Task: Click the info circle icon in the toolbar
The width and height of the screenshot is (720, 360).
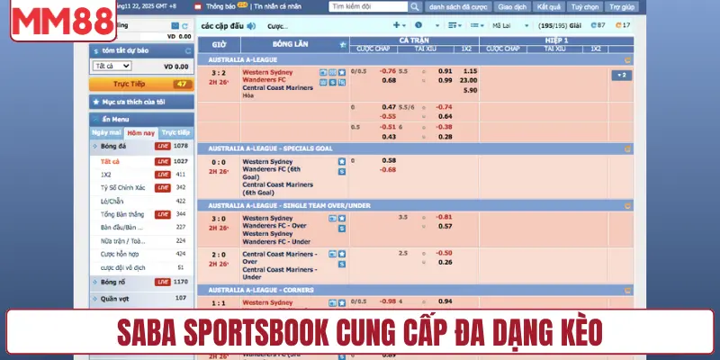Action: 418,26
